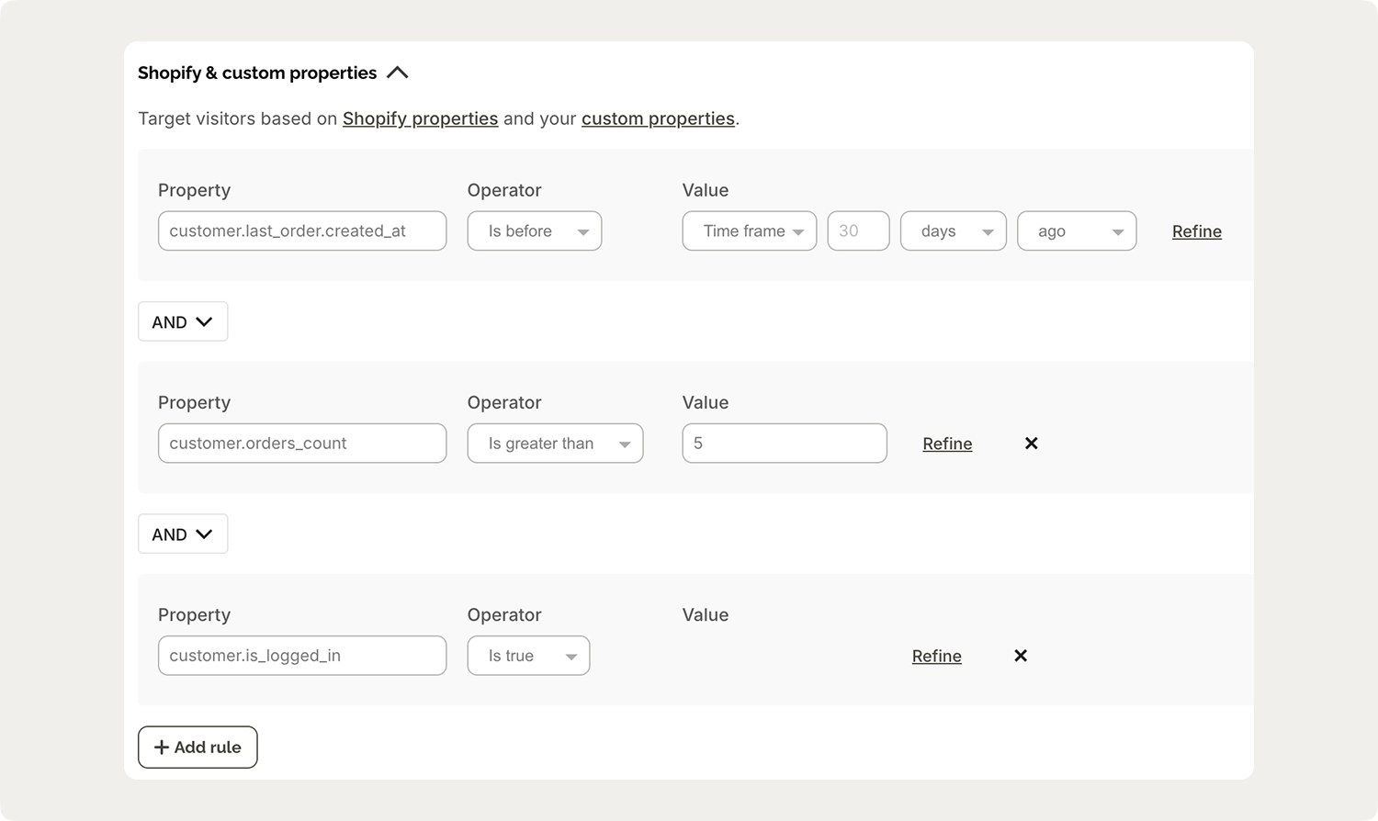The image size is (1378, 821).
Task: Click the customer.orders_count property field
Action: click(302, 444)
